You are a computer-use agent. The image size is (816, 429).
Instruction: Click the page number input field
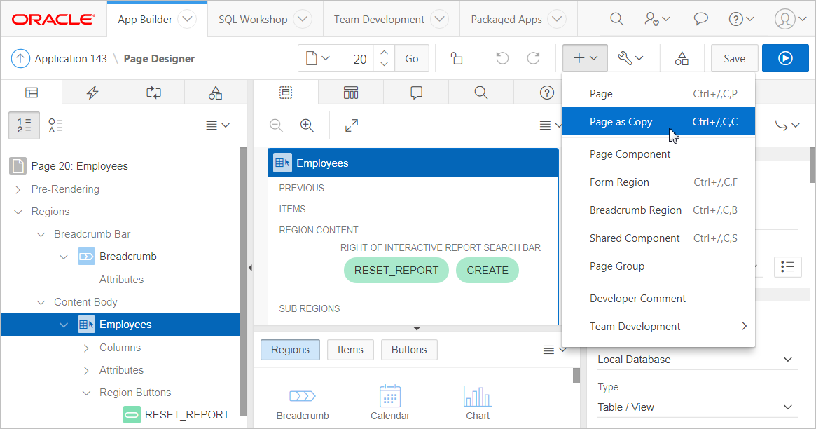tap(356, 59)
